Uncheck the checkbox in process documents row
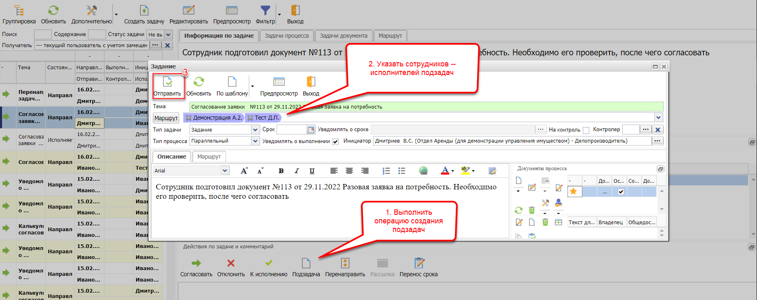 coord(621,192)
